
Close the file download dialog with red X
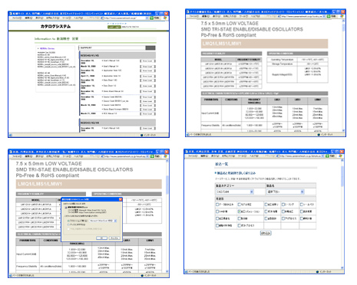(121, 199)
